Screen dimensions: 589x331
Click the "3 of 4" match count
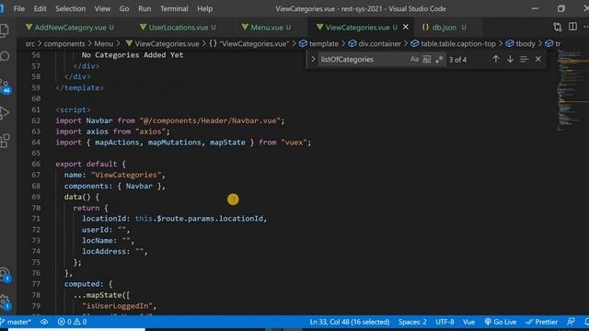[458, 59]
